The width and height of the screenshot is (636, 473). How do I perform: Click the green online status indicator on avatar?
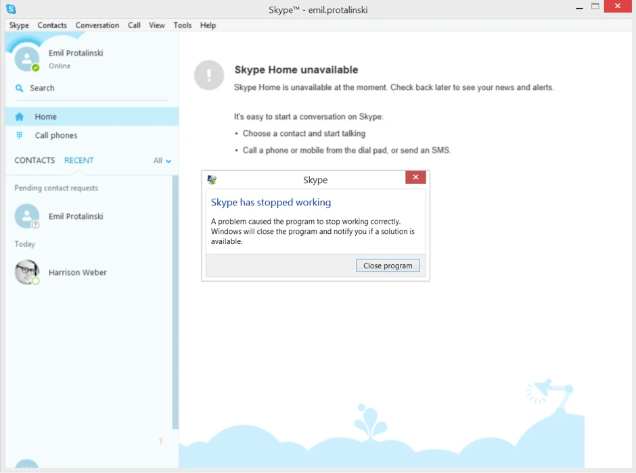pyautogui.click(x=34, y=68)
